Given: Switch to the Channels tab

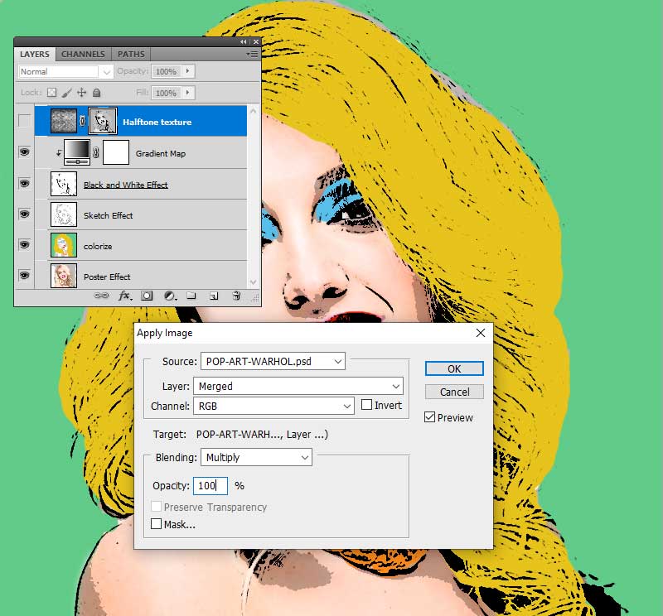Looking at the screenshot, I should [83, 54].
